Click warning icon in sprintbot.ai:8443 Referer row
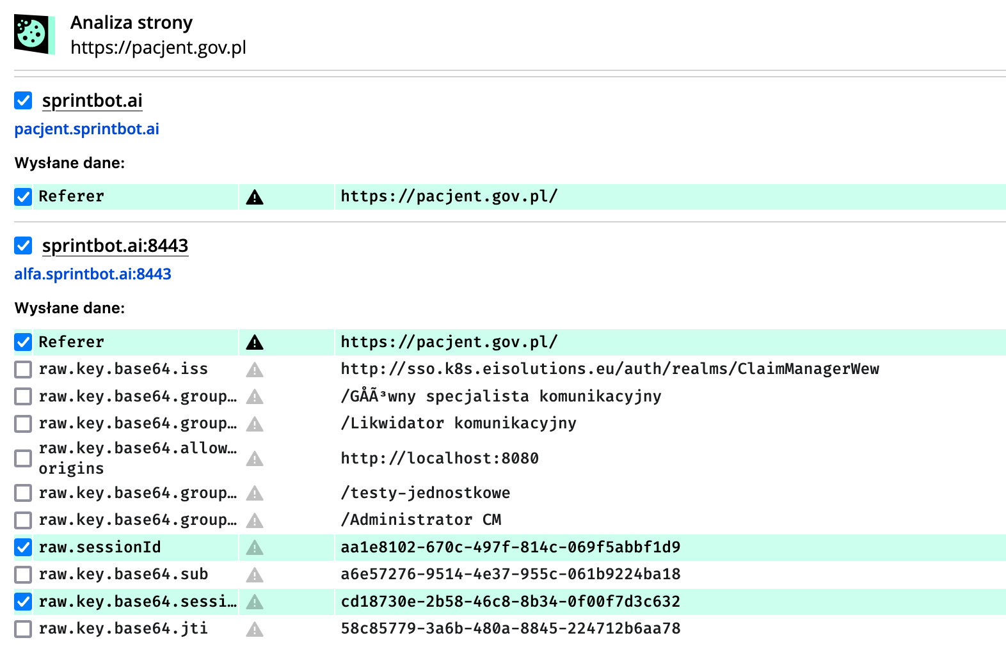 coord(255,342)
